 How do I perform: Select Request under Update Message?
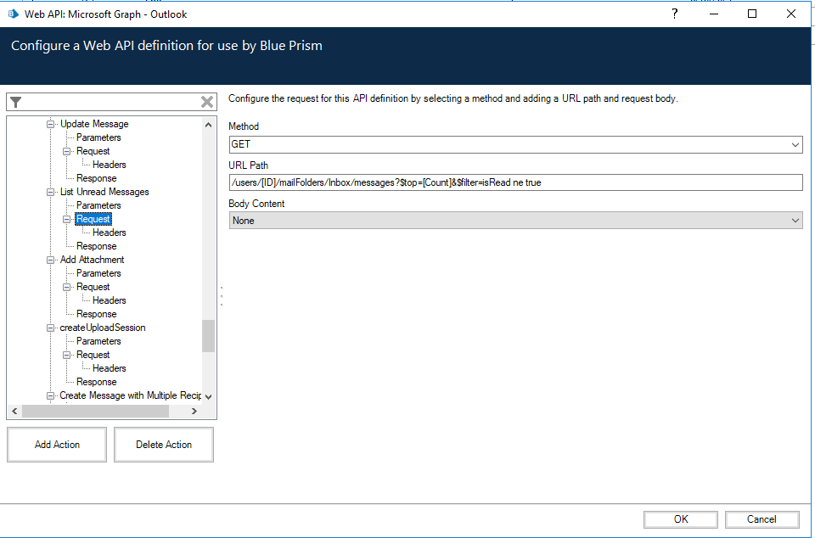(93, 151)
